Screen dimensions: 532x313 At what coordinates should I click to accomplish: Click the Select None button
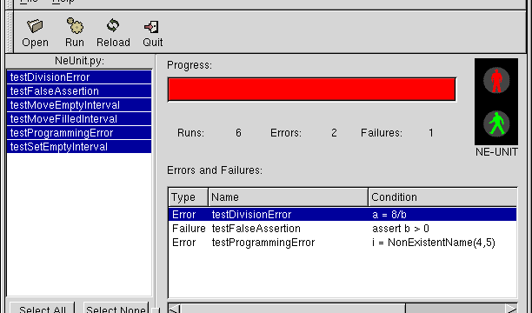pyautogui.click(x=116, y=309)
